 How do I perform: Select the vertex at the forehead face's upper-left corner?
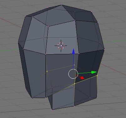tap(48, 27)
